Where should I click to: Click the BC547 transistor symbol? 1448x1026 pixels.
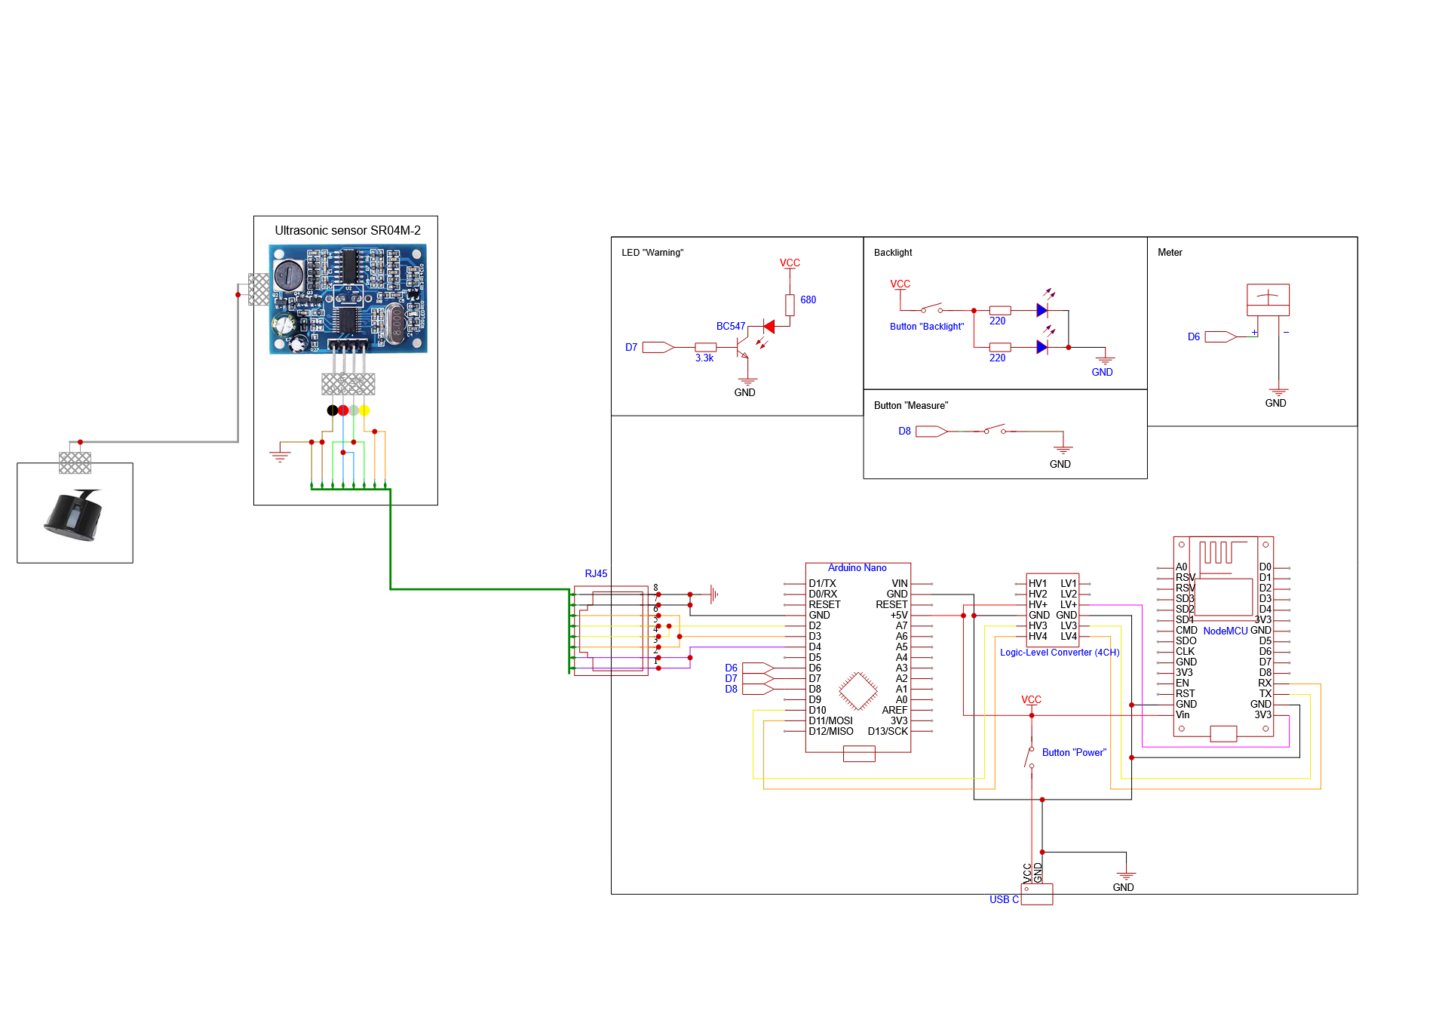742,346
